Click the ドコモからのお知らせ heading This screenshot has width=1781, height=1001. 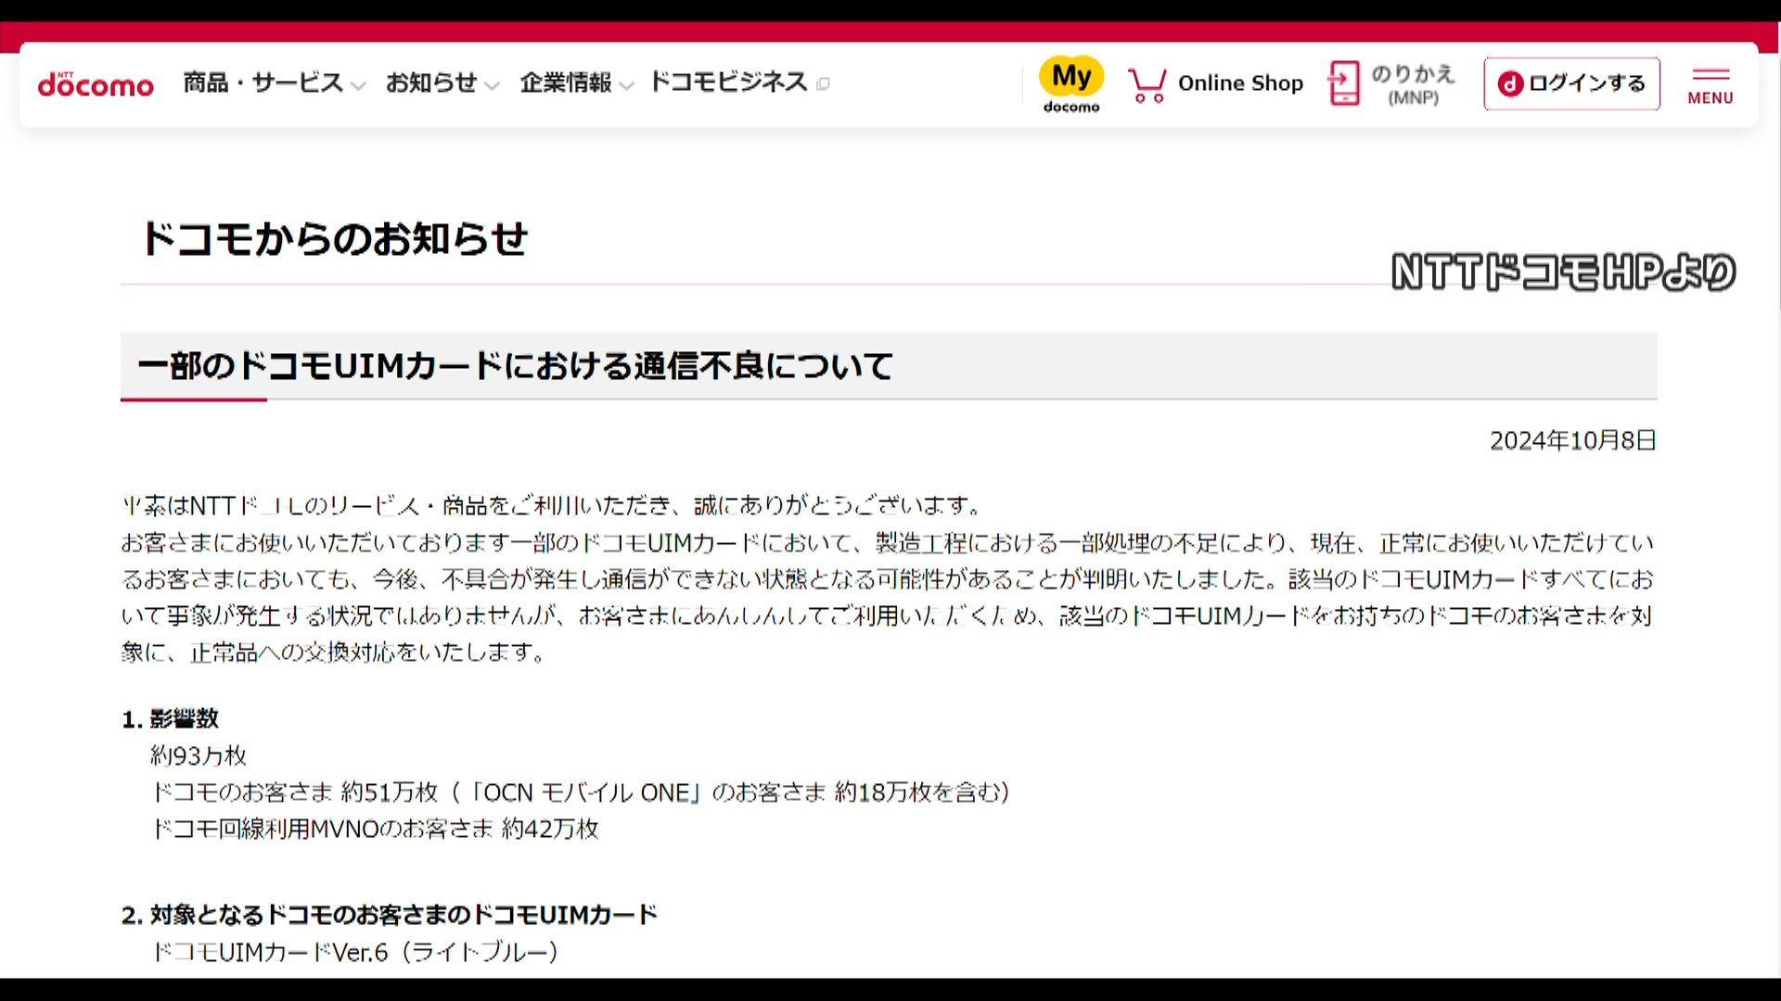(x=334, y=239)
